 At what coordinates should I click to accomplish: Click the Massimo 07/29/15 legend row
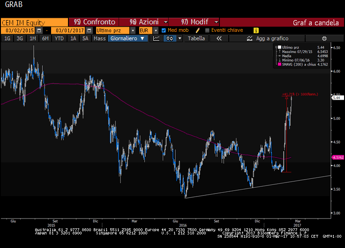pos(303,51)
